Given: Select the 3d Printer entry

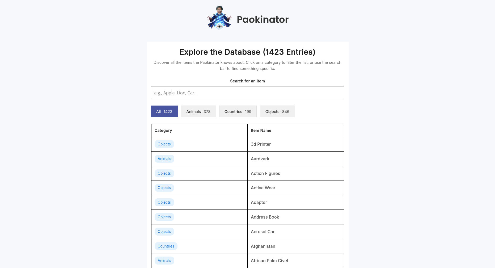Looking at the screenshot, I should tap(261, 144).
